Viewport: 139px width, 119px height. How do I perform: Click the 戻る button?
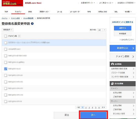[x=67, y=115]
